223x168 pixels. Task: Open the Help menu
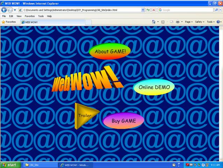click(x=49, y=16)
